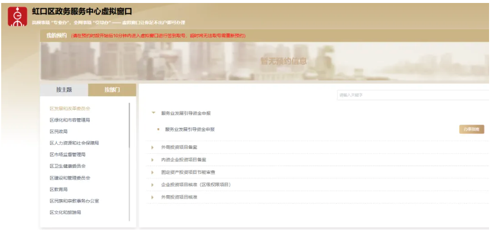Select 区人力资源和社会保障局 department

(x=74, y=143)
